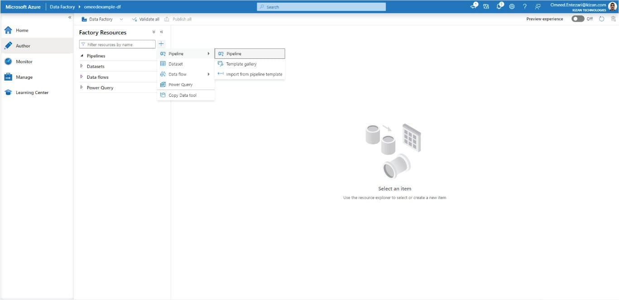Choose Import from pipeline template

point(254,74)
